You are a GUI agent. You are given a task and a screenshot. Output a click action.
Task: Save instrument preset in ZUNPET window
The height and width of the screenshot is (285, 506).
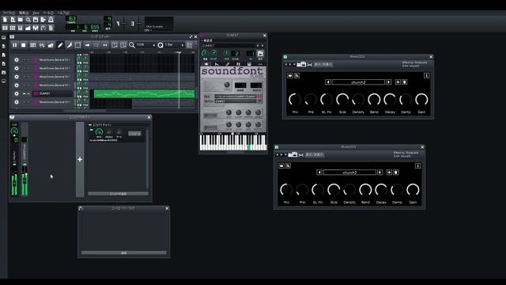point(260,55)
